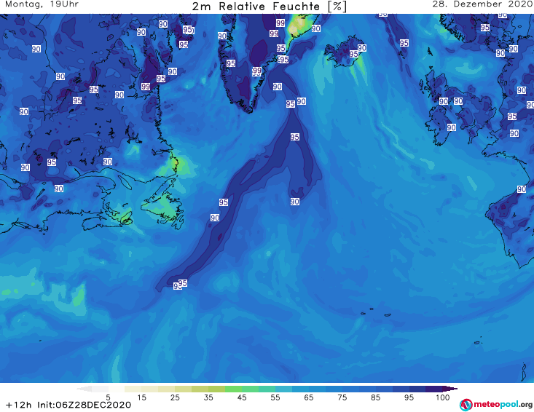Click the legend value '100'
Screen dimensions: 534x412
coord(442,397)
